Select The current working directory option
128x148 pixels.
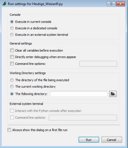[x=12, y=87]
